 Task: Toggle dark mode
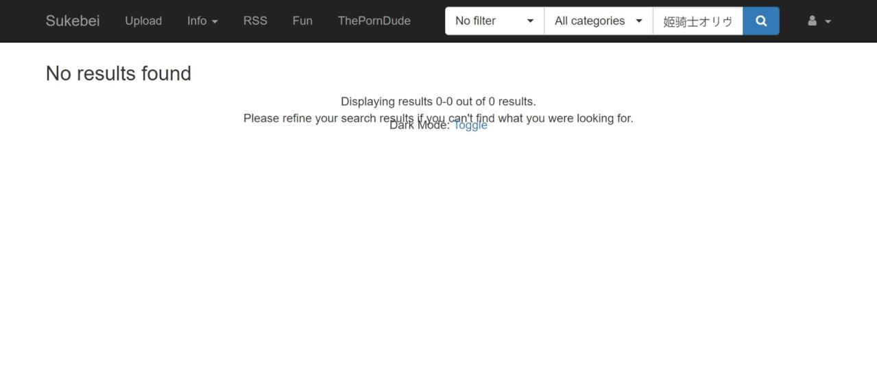click(x=470, y=126)
